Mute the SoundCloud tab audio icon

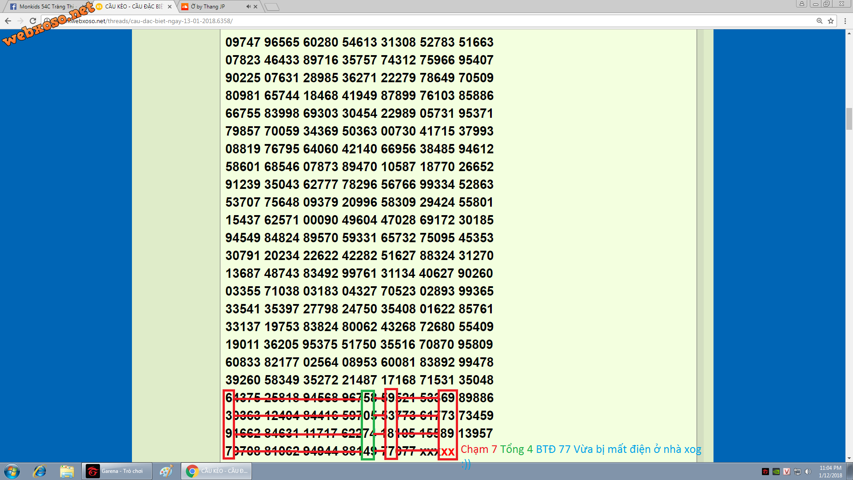pyautogui.click(x=248, y=7)
